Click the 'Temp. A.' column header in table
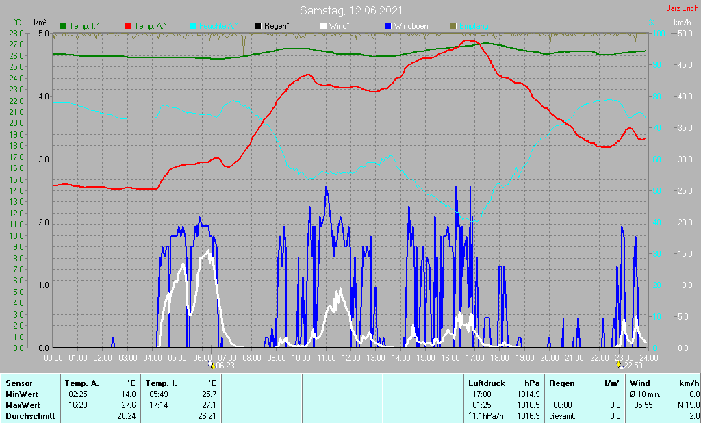The height and width of the screenshot is (423, 701). click(82, 383)
